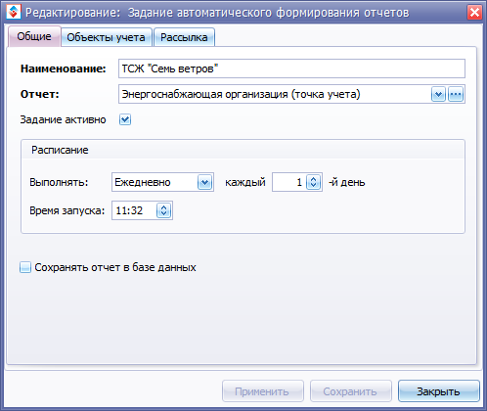Viewport: 487px width, 411px height.
Task: Focus the Наименование text field
Action: pos(291,68)
